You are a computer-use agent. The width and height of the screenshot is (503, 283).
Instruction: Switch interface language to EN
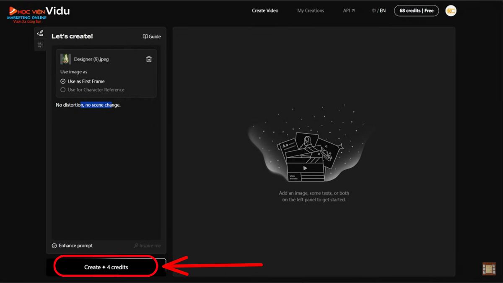tap(382, 10)
